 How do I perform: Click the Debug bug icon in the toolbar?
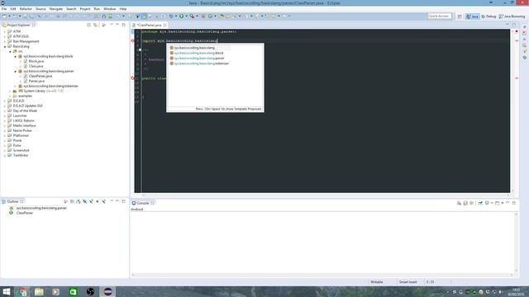coord(171,16)
